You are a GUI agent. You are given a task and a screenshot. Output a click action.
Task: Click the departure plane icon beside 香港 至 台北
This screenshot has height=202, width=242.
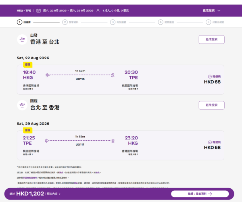[x=22, y=40]
